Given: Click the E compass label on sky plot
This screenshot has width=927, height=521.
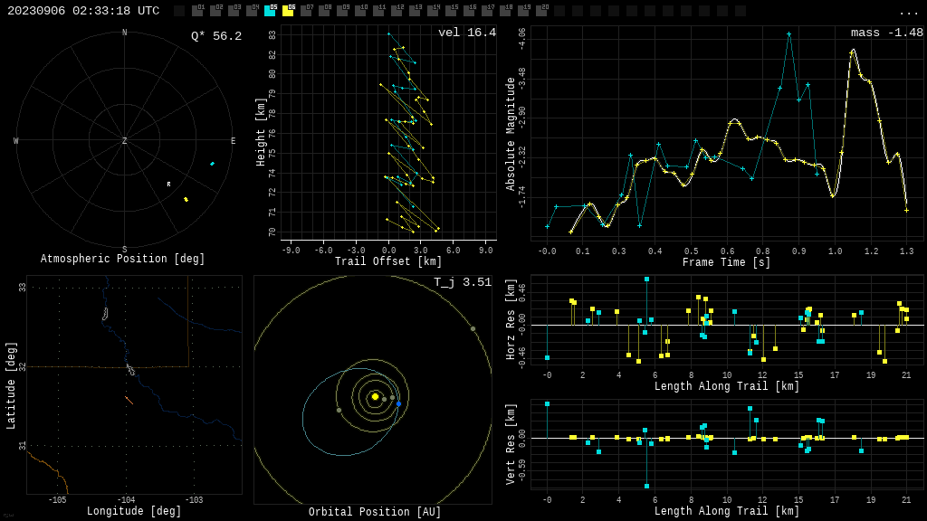Looking at the screenshot, I should click(233, 140).
